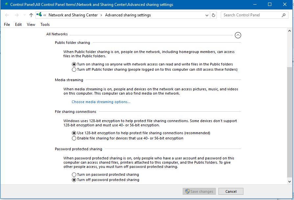Click the Control Panel title bar icon
The width and height of the screenshot is (294, 200).
(x=6, y=4)
